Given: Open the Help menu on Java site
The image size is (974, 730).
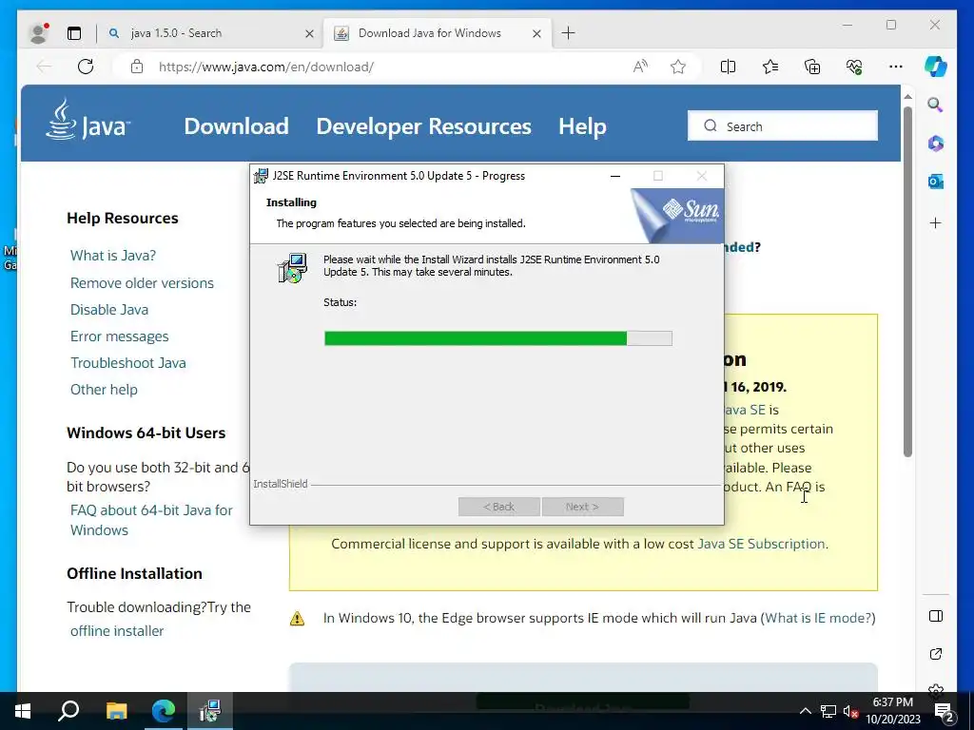Looking at the screenshot, I should (582, 126).
